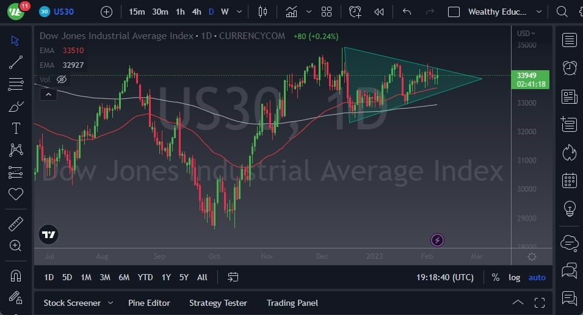This screenshot has width=583, height=315.
Task: Open the USD currency dropdown
Action: click(x=526, y=33)
